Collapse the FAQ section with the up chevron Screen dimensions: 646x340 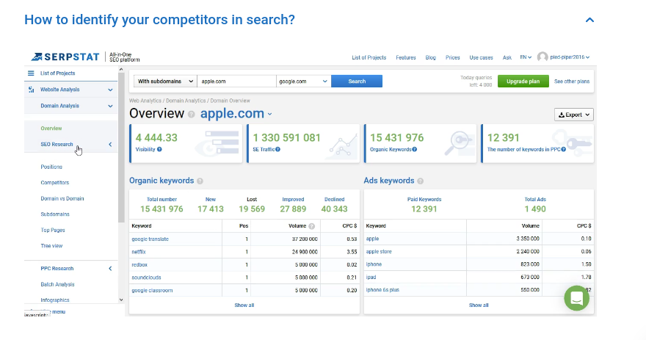pyautogui.click(x=590, y=20)
